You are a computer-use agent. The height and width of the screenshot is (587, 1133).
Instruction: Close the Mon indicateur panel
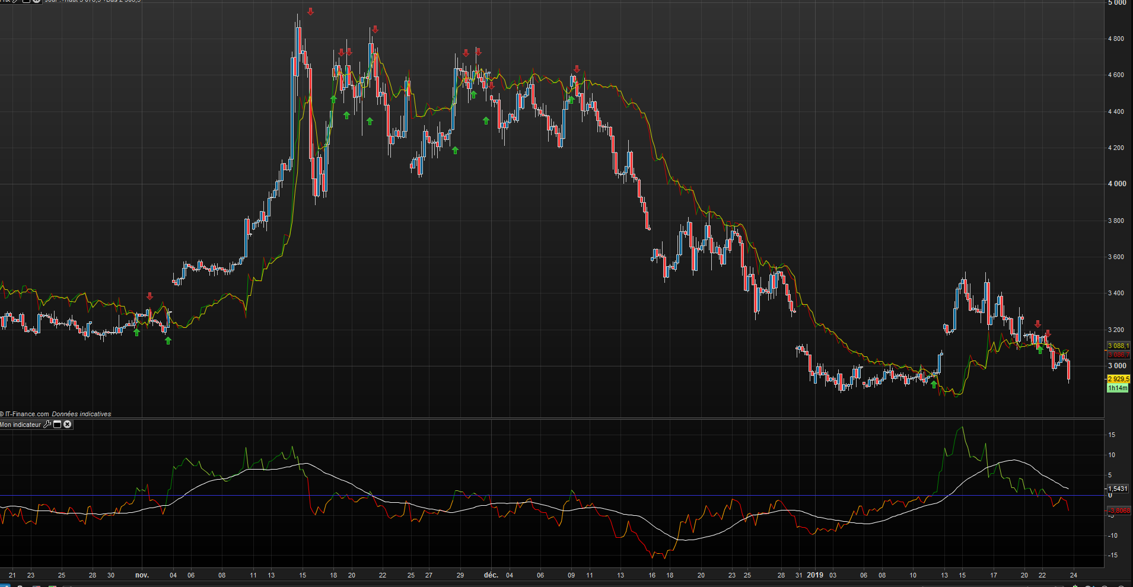68,425
